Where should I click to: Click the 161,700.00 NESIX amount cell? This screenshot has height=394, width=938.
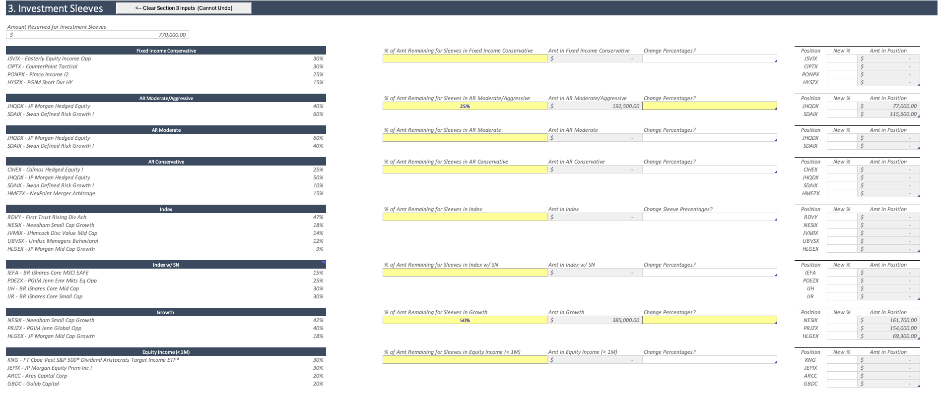click(888, 320)
